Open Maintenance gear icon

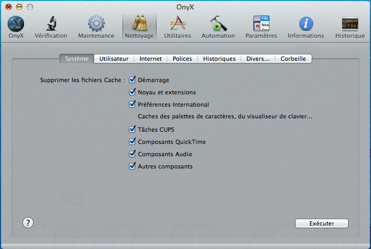(96, 23)
